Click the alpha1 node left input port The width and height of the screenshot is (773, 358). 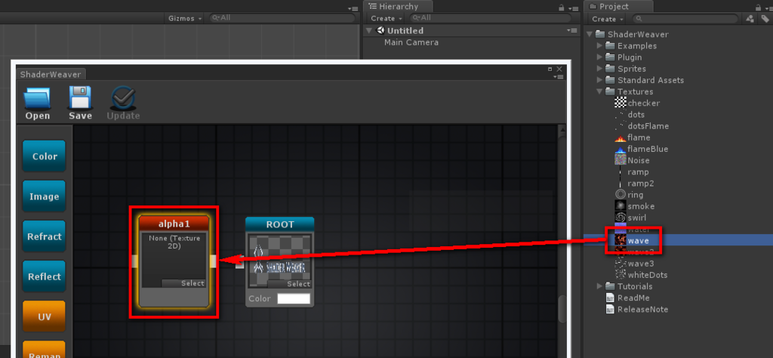click(136, 261)
